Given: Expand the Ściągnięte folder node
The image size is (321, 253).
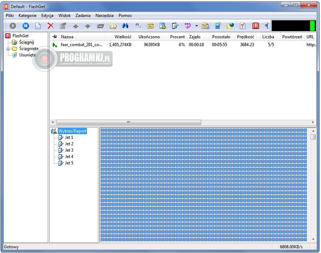Looking at the screenshot, I should [x=8, y=49].
